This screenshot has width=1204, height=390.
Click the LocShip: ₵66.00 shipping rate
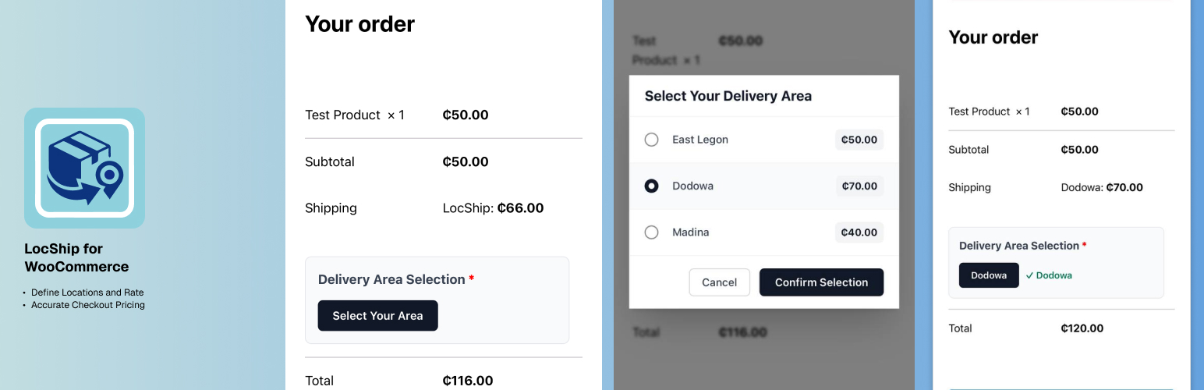[x=493, y=208]
